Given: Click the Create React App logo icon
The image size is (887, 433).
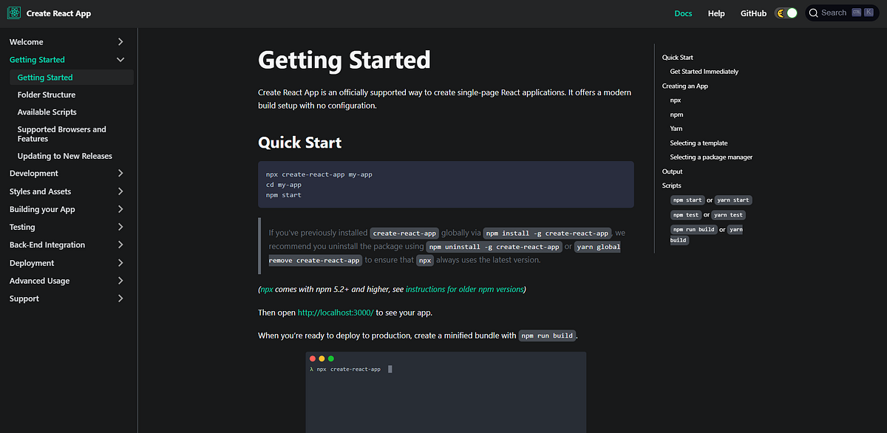Looking at the screenshot, I should [13, 13].
